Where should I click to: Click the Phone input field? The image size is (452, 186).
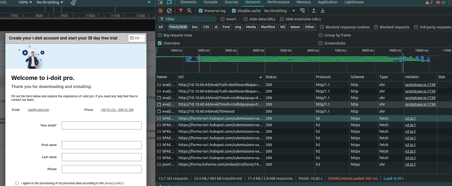[102, 169]
